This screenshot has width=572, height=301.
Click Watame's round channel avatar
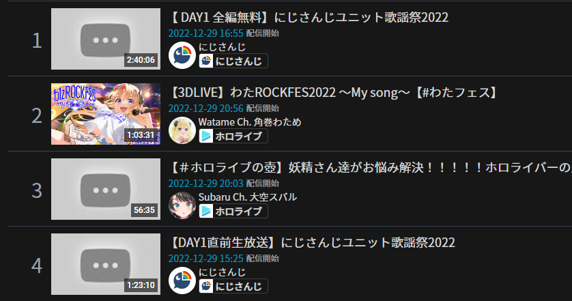click(x=182, y=130)
